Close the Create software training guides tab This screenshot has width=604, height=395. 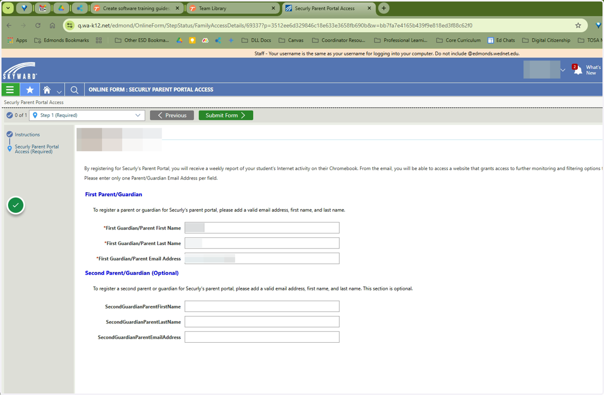pos(177,9)
